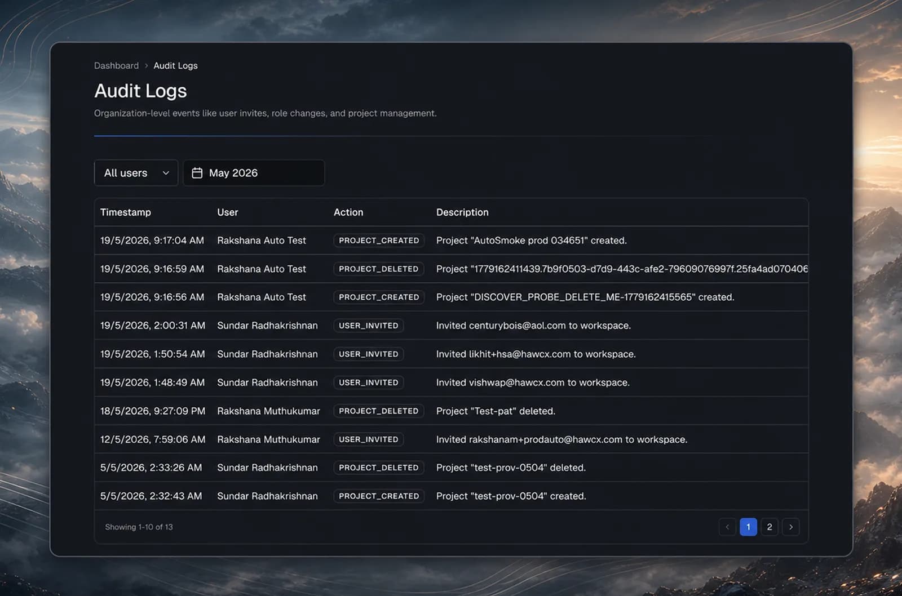Viewport: 902px width, 596px height.
Task: Select the 19/5/2026, 9:16:56 AM timestamp
Action: click(x=152, y=297)
